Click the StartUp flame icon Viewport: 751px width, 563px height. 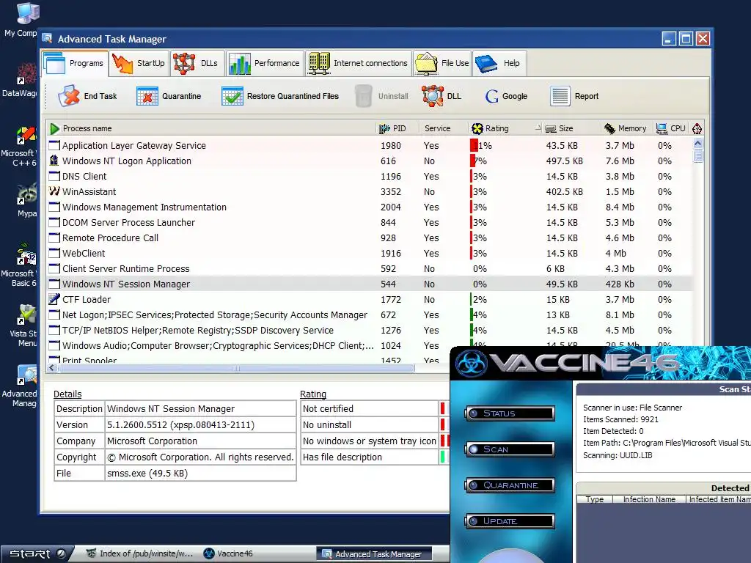point(122,63)
